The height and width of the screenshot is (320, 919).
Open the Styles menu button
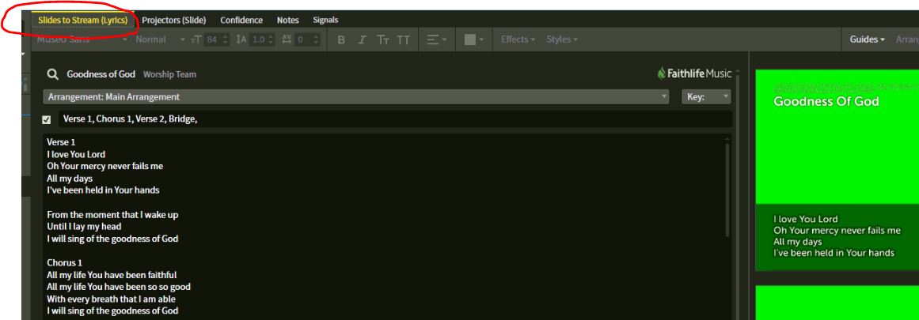(562, 40)
